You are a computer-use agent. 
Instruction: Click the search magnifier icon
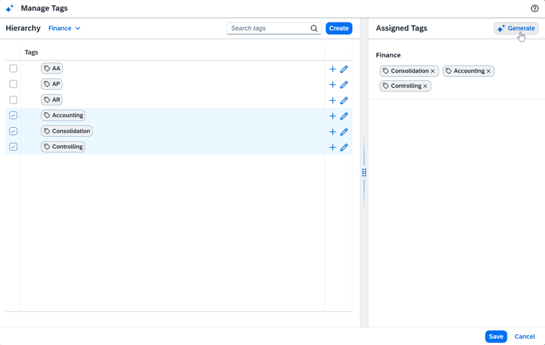(x=314, y=29)
